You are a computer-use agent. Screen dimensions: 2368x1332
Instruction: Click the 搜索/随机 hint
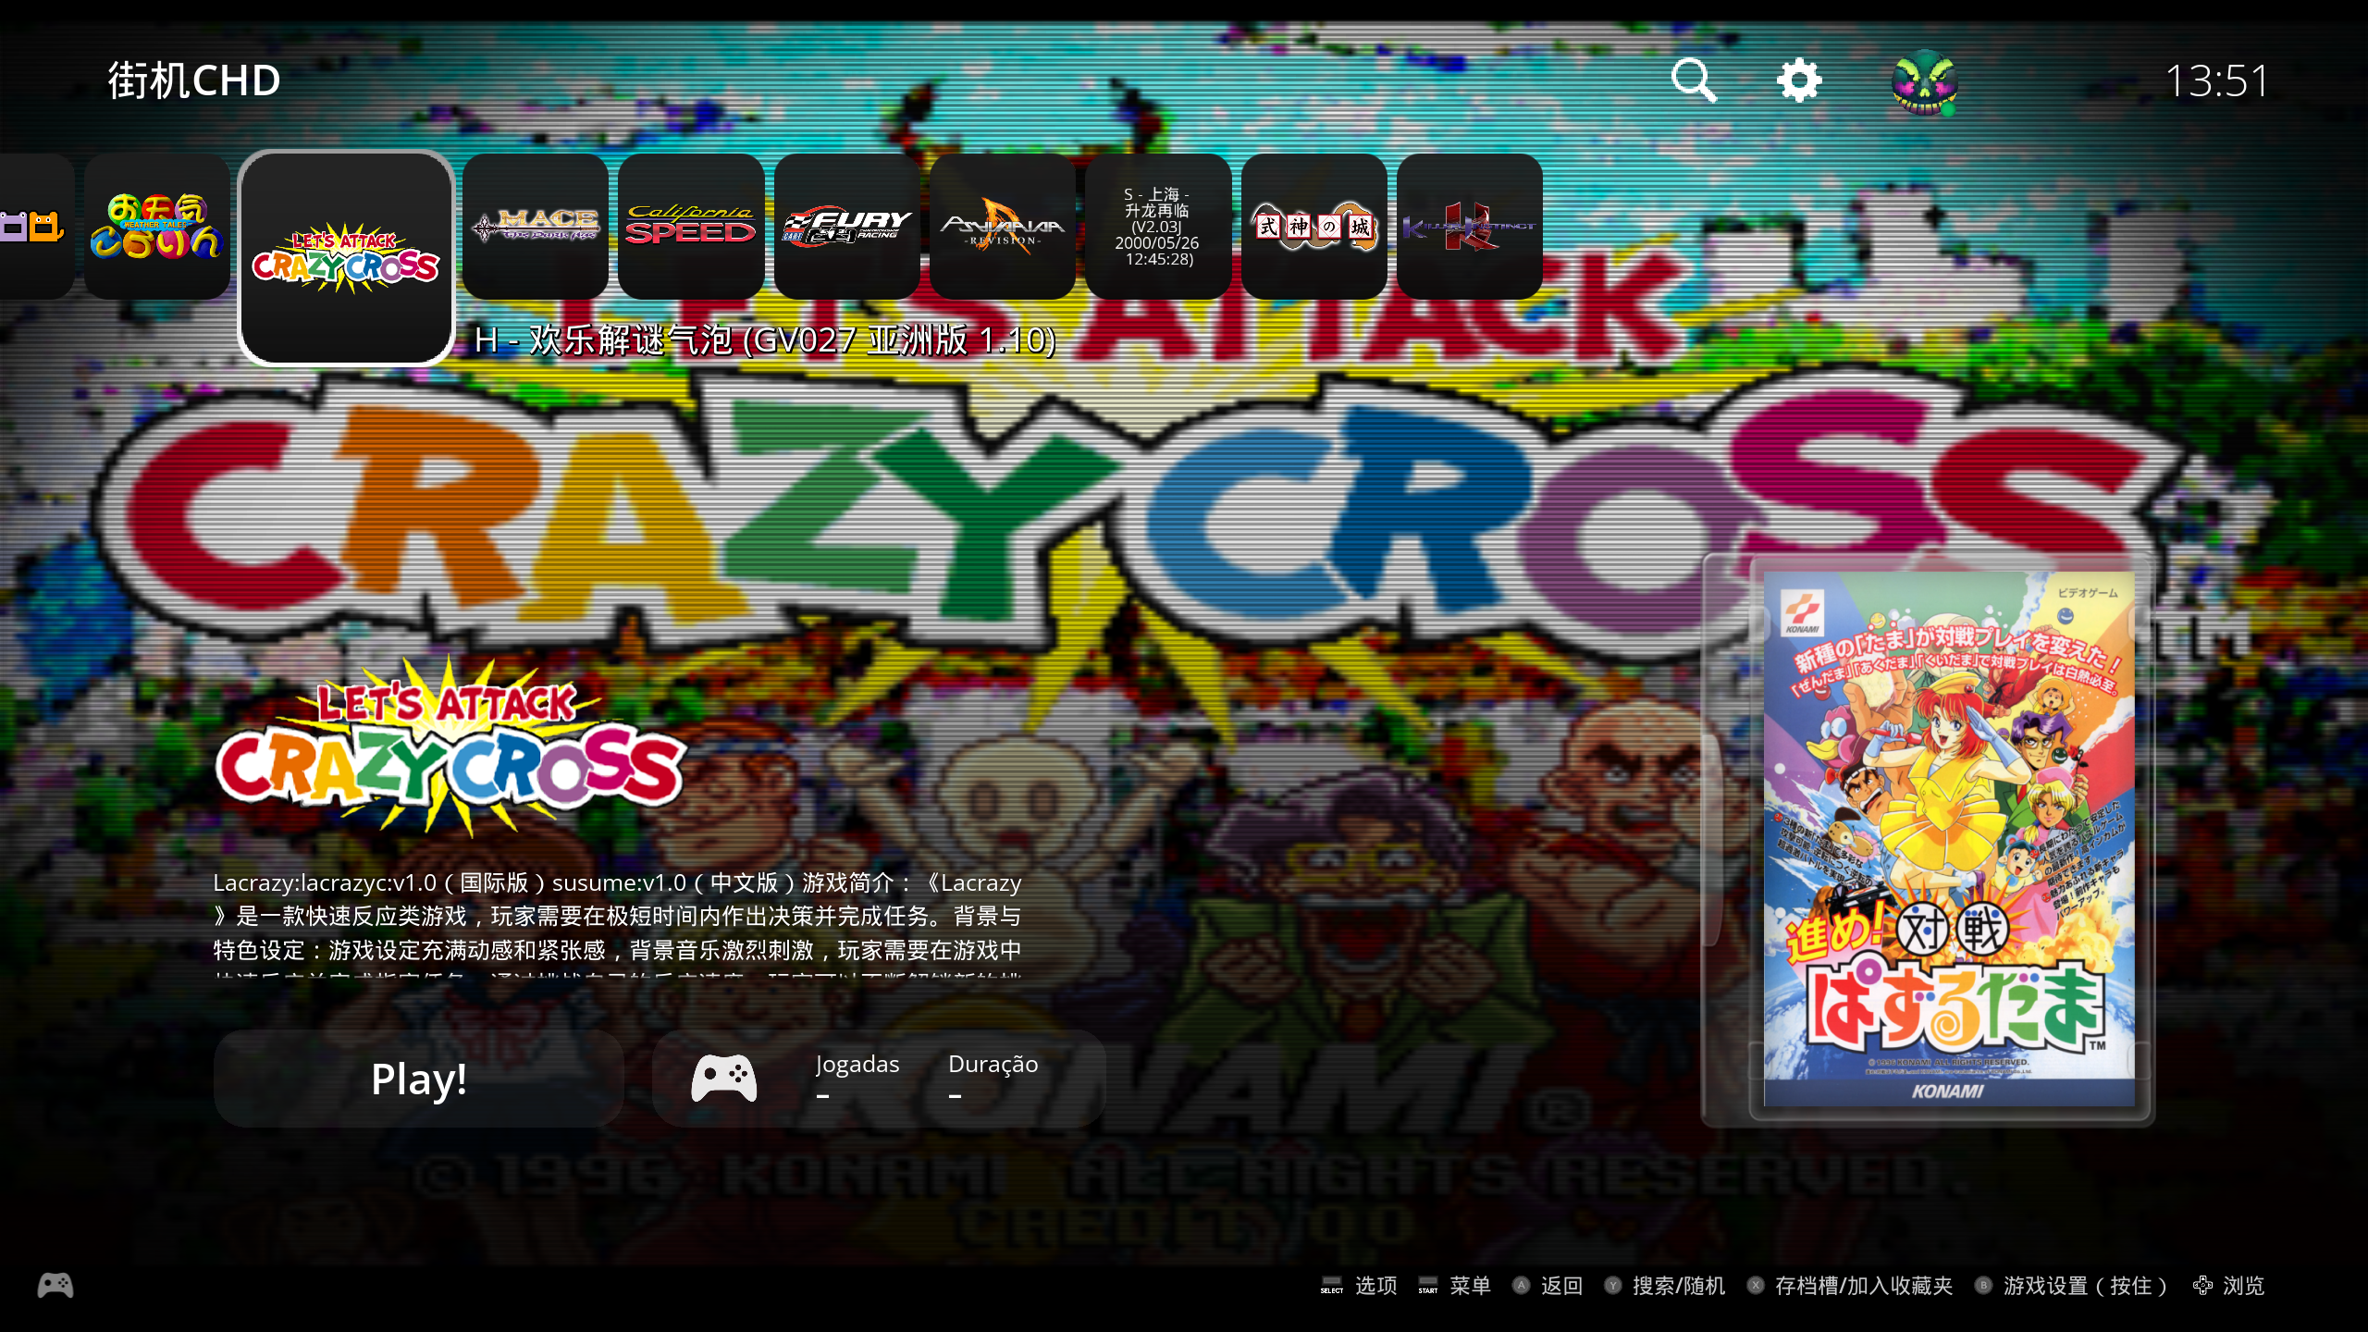[1664, 1286]
